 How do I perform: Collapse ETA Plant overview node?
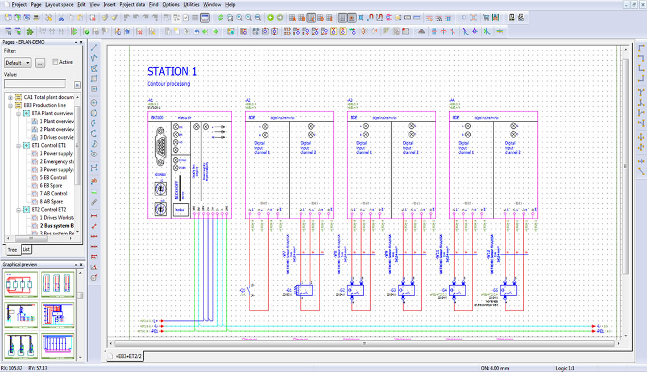pos(19,114)
